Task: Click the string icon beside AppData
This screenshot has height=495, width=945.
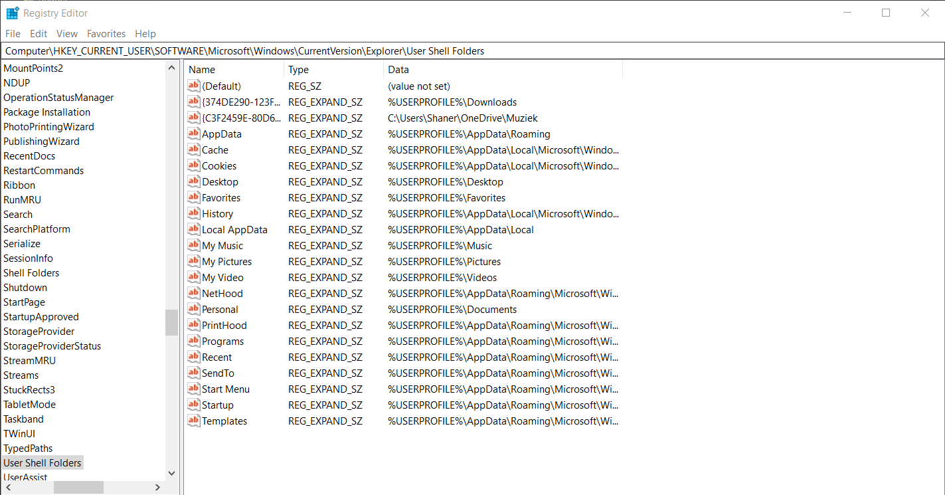Action: pyautogui.click(x=193, y=134)
